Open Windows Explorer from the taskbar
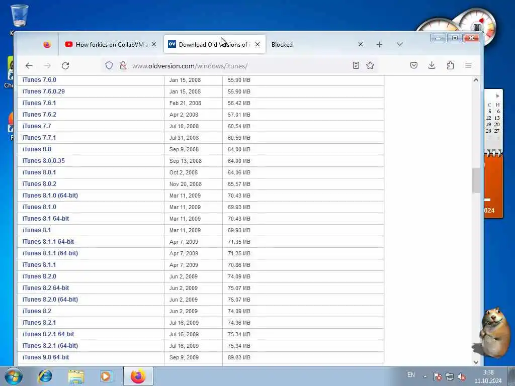515x386 pixels. click(x=76, y=376)
